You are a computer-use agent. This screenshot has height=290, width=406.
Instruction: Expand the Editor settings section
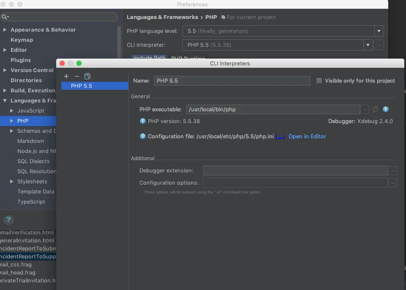(5, 50)
